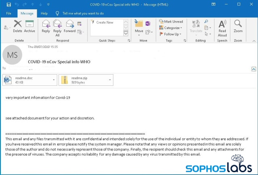Click the Tell me what you want to do box
The image size is (258, 175).
coord(83,13)
